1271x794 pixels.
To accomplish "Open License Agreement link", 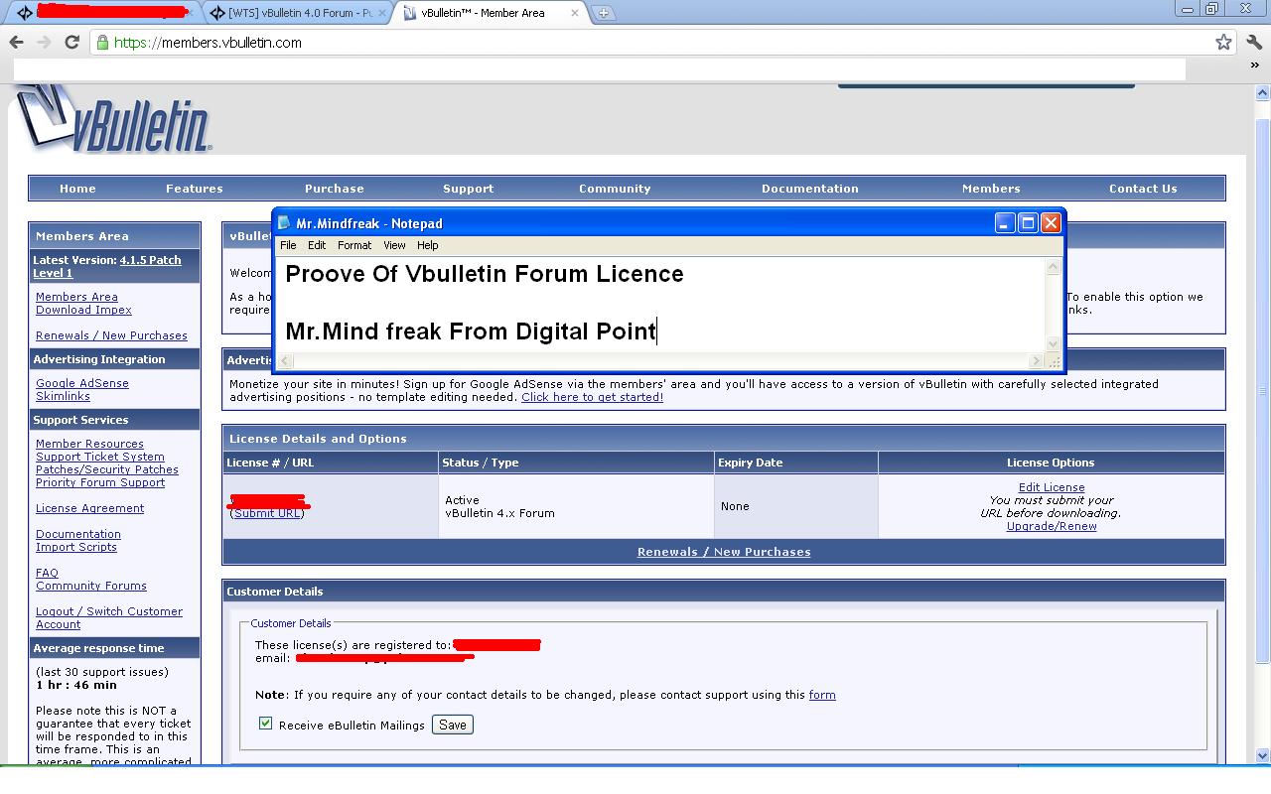I will [x=89, y=508].
